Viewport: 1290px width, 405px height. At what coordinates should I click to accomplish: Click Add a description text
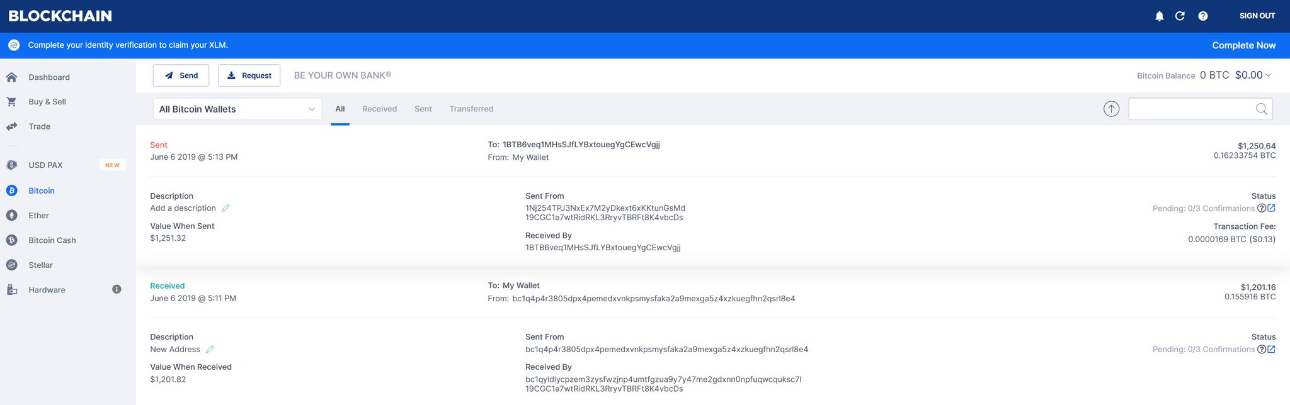(x=183, y=208)
